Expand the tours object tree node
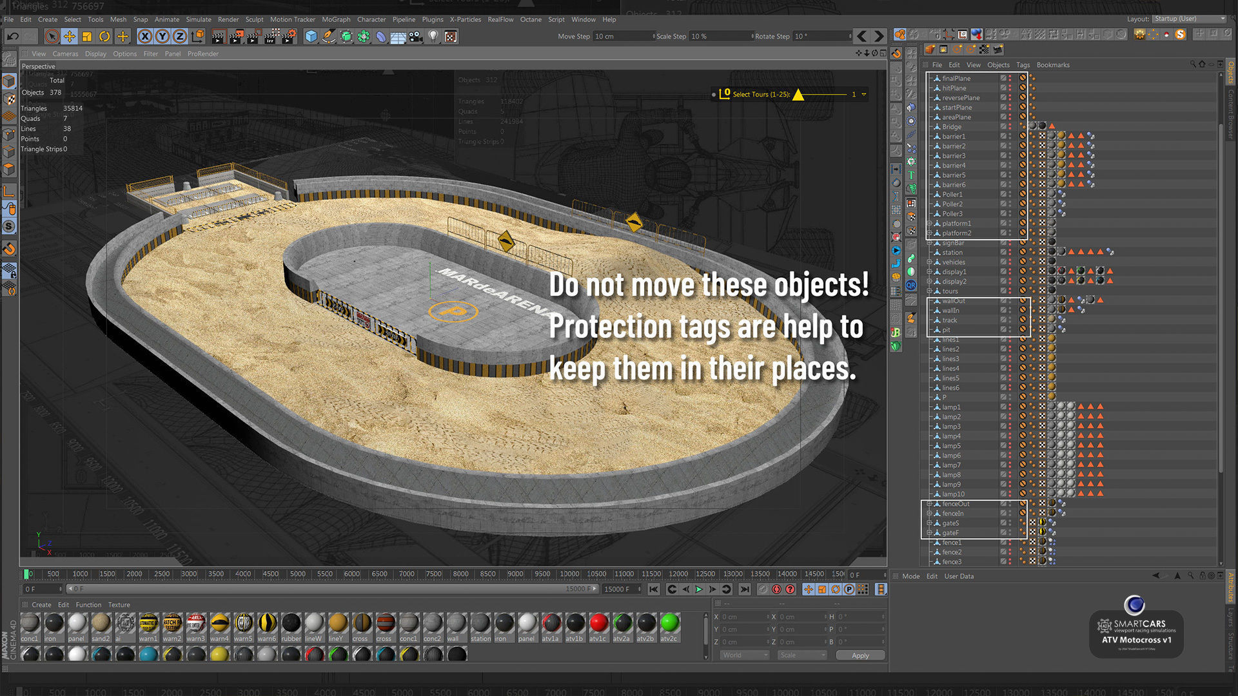This screenshot has width=1238, height=696. coord(929,291)
